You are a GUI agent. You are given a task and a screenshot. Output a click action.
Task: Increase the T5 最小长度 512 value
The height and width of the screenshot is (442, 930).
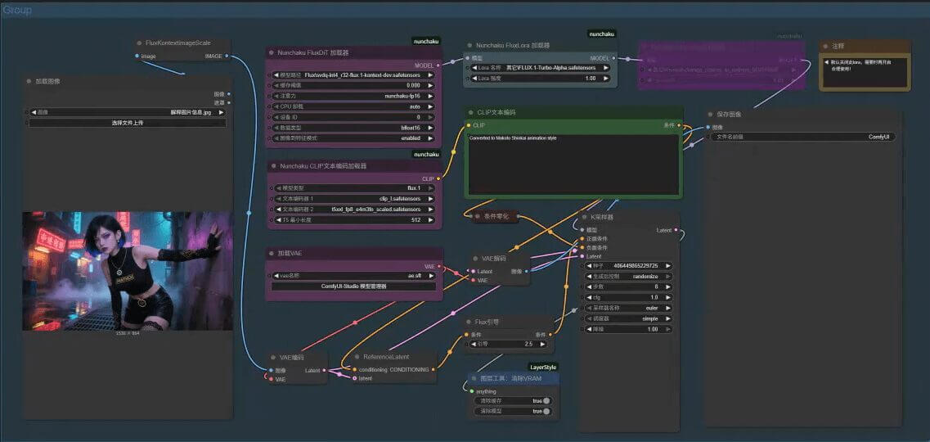click(431, 220)
